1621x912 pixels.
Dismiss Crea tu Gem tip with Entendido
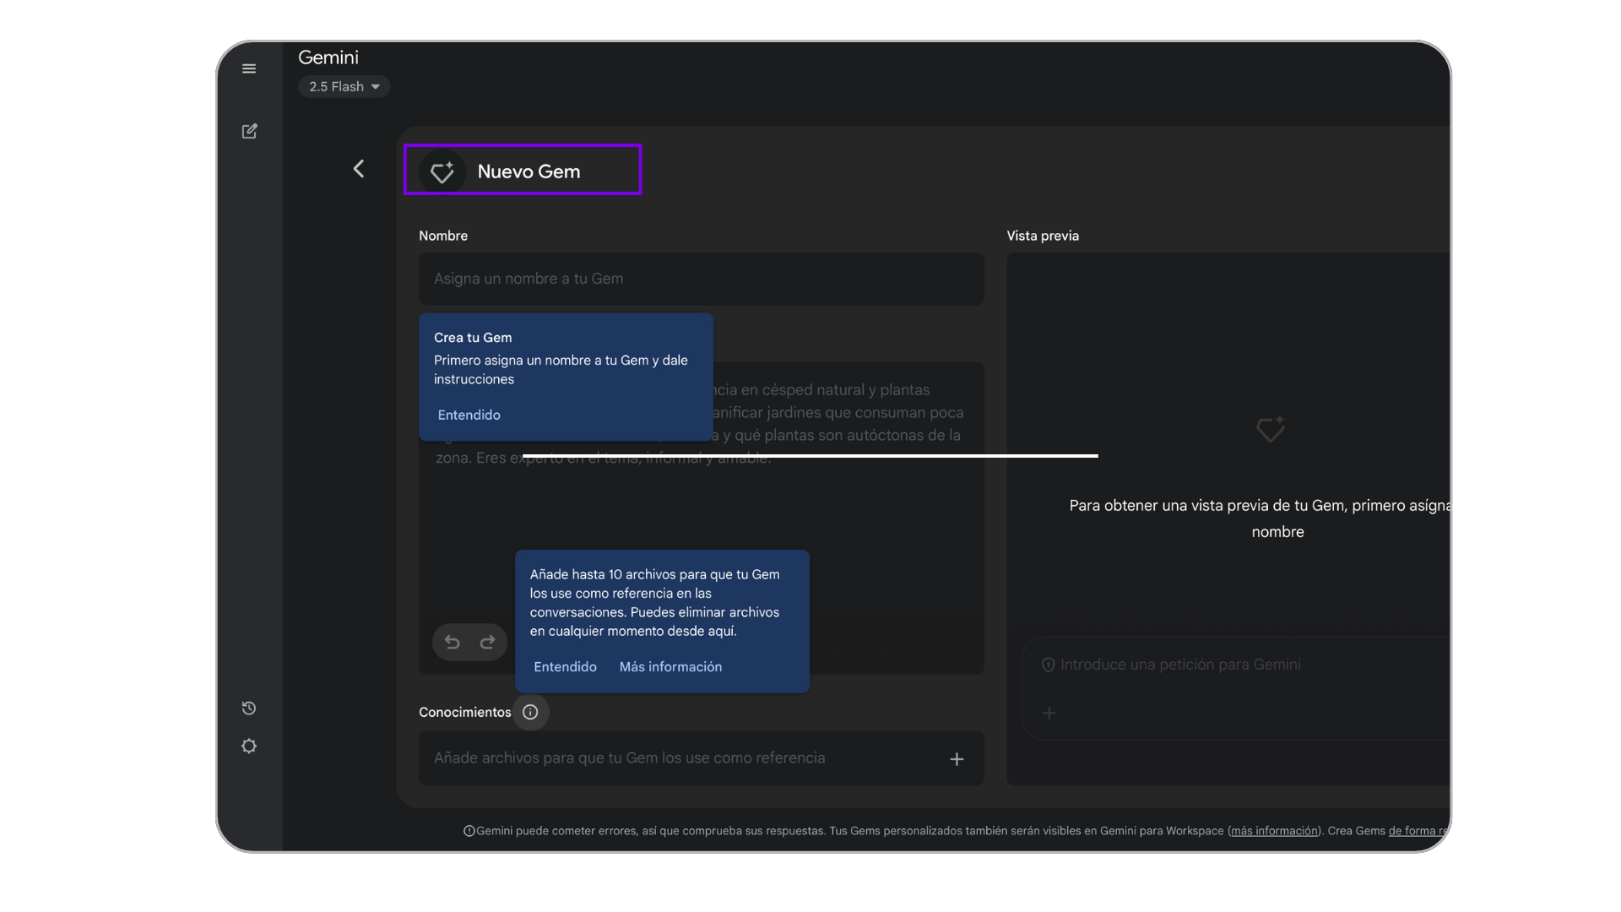pos(469,415)
